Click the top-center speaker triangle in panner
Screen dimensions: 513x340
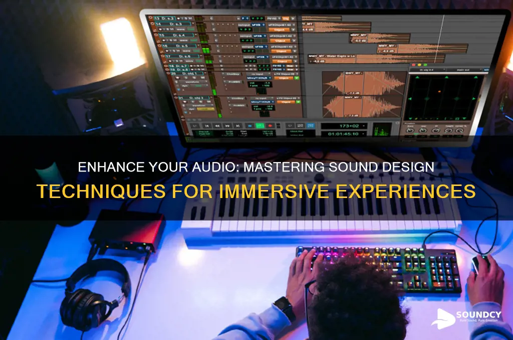click(x=446, y=77)
